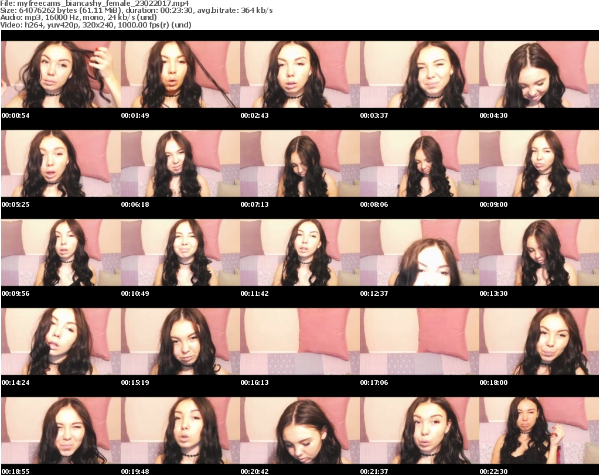Choose the thumbnail frame at 00:10:49

click(180, 252)
